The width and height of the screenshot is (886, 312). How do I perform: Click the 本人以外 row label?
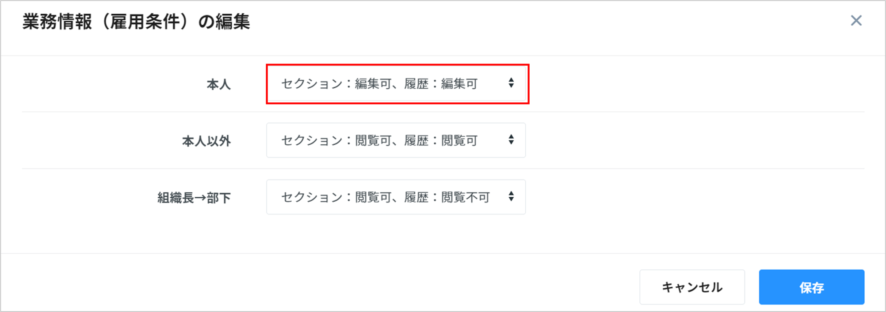pyautogui.click(x=206, y=141)
